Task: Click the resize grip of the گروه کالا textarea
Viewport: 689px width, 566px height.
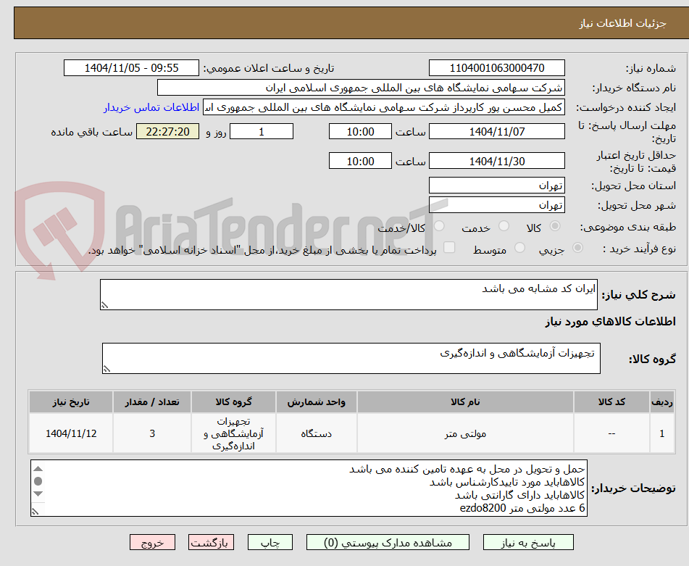Action: pyautogui.click(x=107, y=370)
